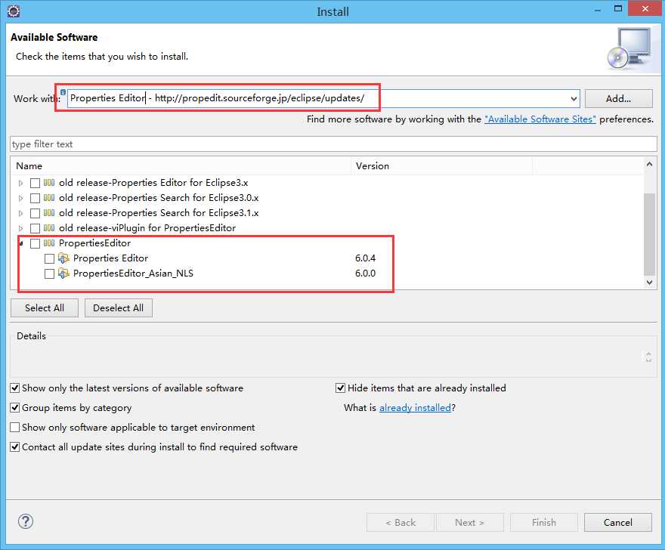Click the small info icon beside Work with
This screenshot has height=550, width=665.
coord(63,92)
